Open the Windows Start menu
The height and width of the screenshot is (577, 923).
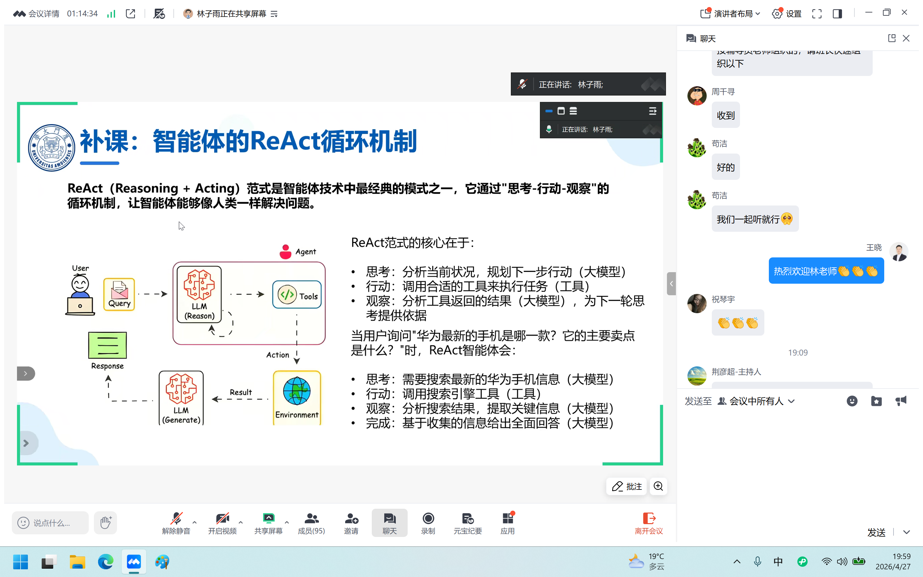[x=20, y=562]
